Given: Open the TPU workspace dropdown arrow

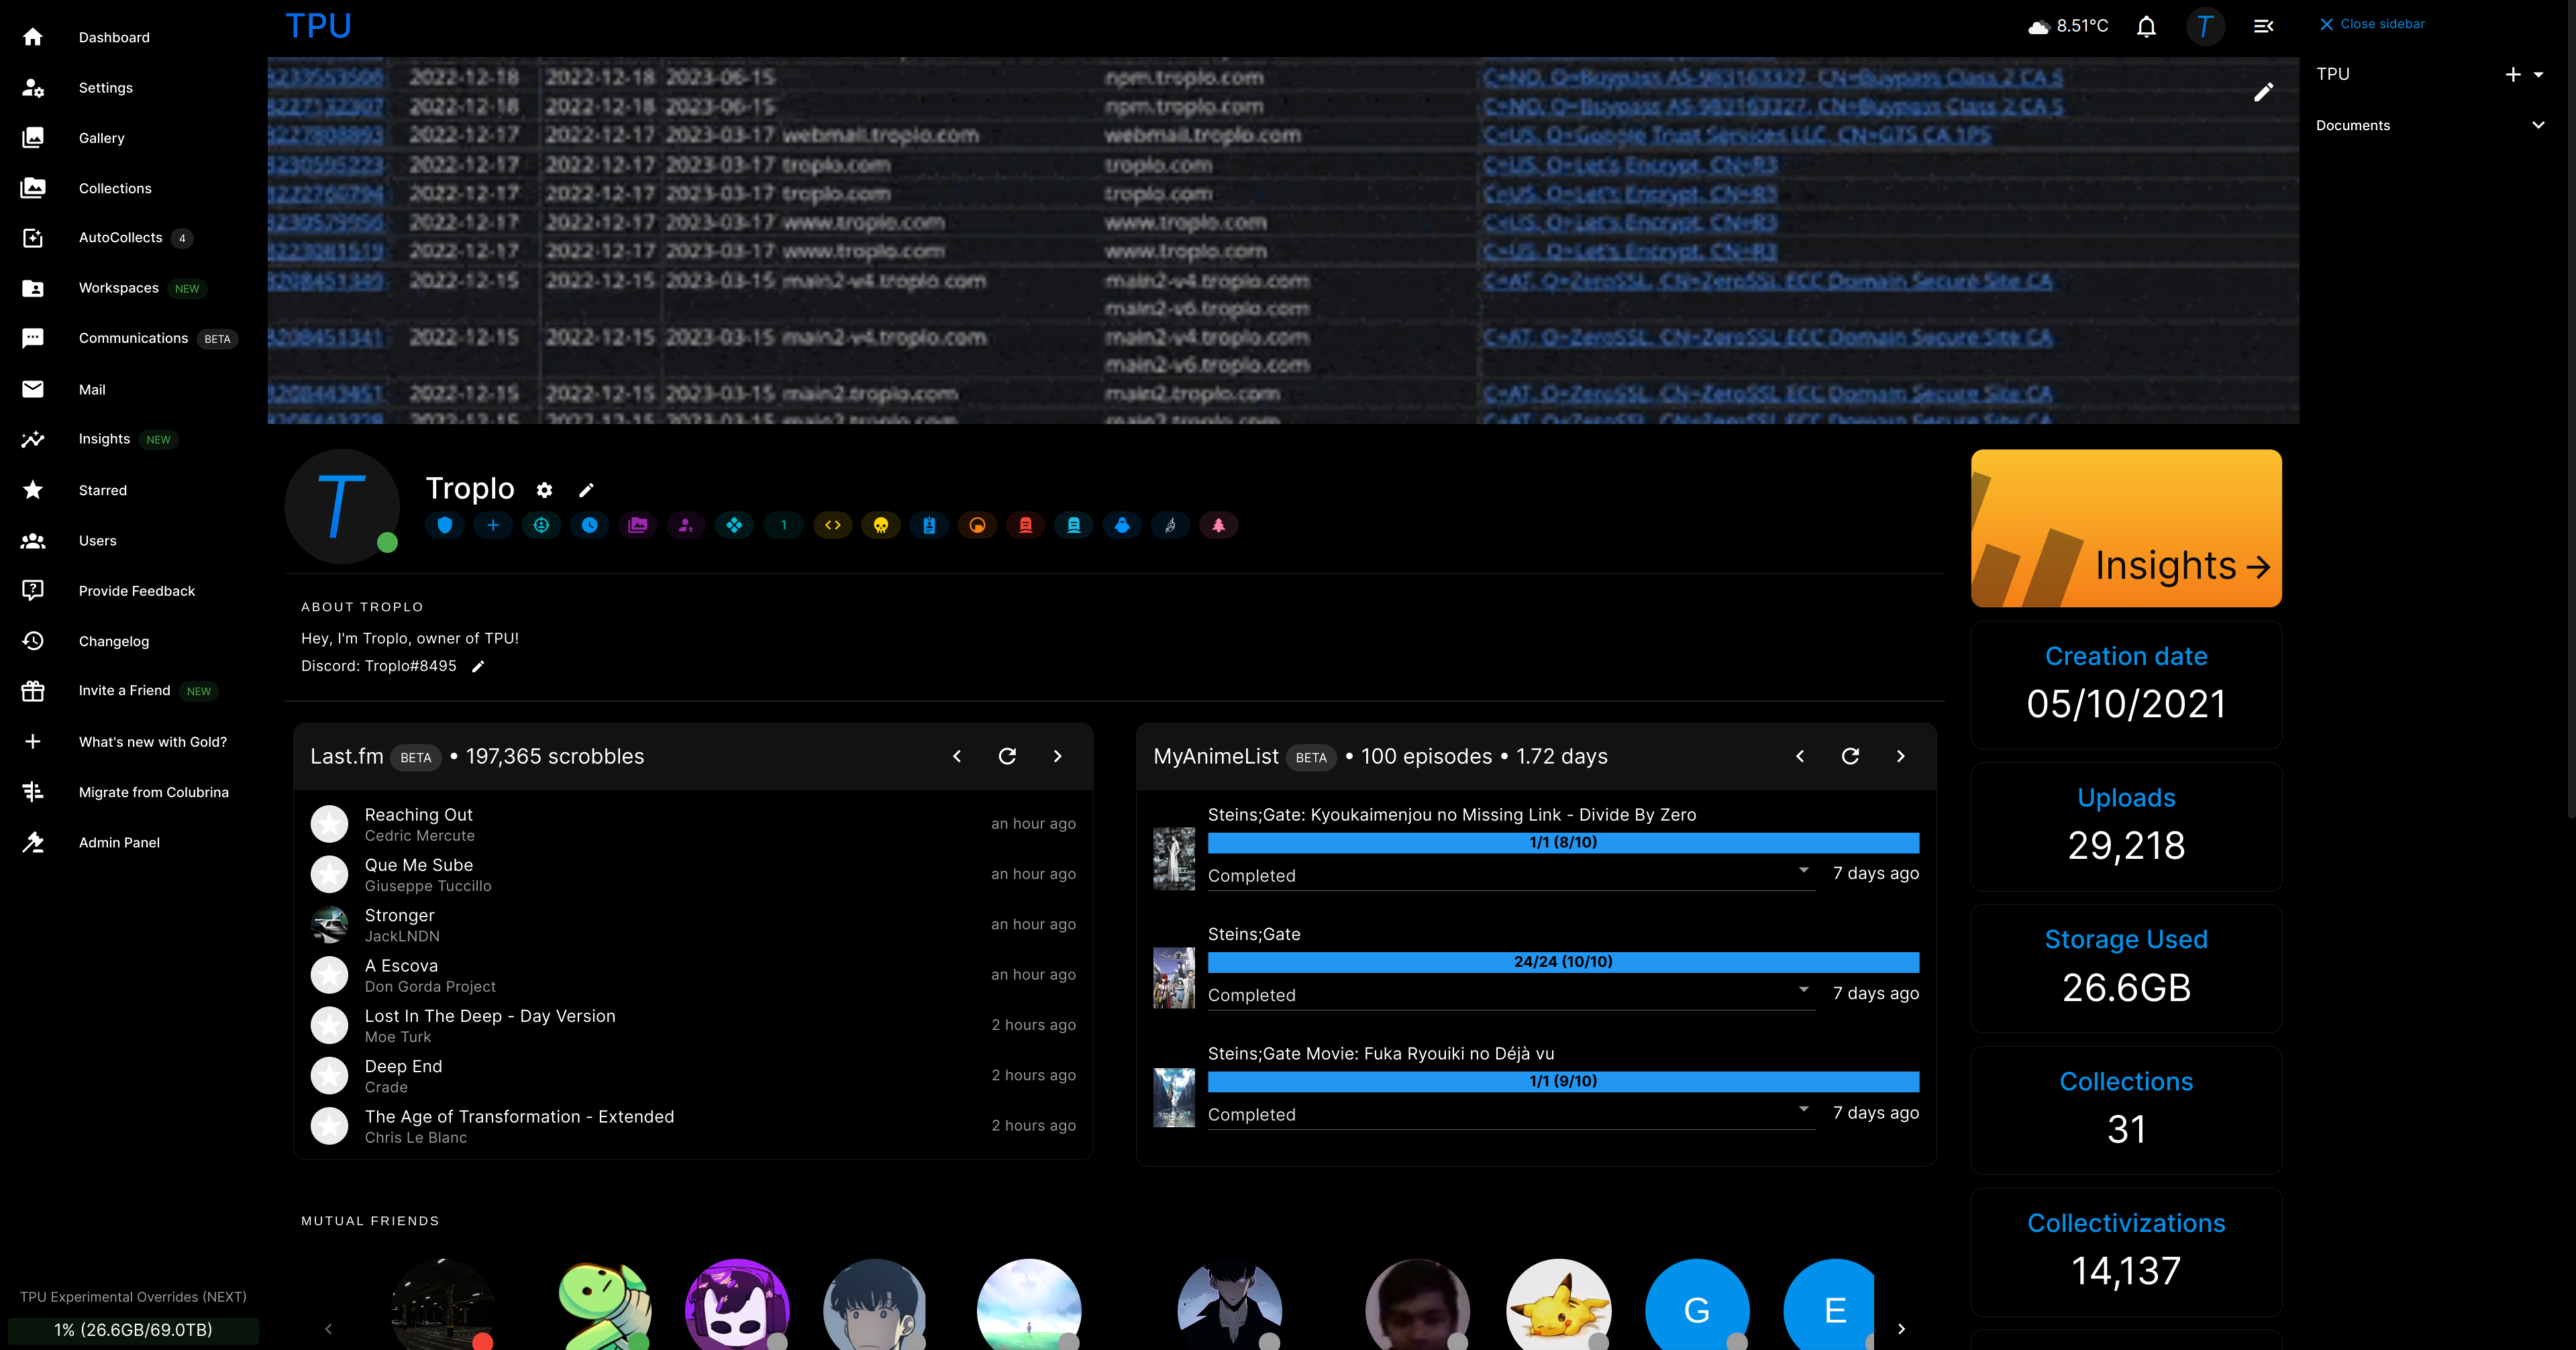Looking at the screenshot, I should coord(2539,74).
